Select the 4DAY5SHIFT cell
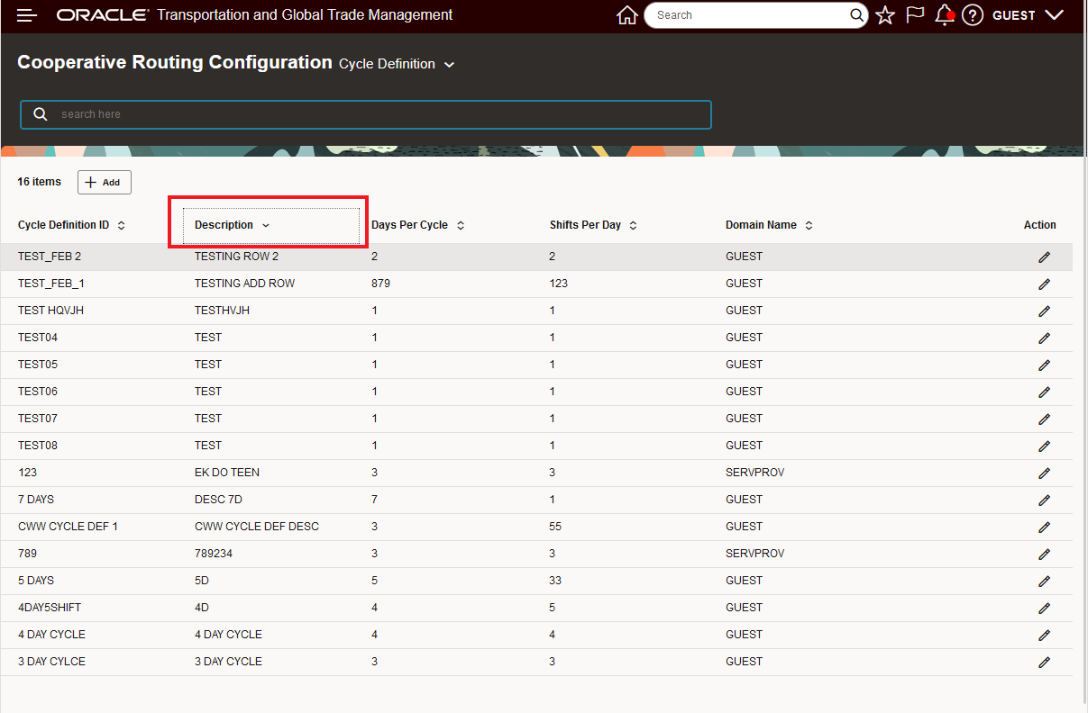The width and height of the screenshot is (1088, 713). (x=50, y=608)
